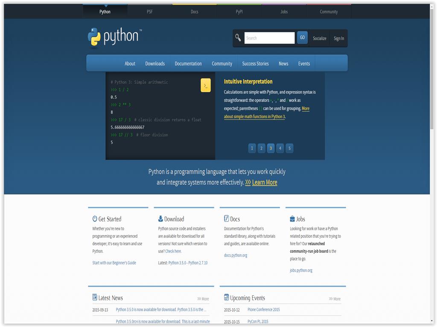Click the Get Started power icon

pos(95,219)
